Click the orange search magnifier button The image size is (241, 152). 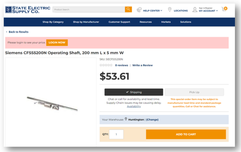[128, 10]
